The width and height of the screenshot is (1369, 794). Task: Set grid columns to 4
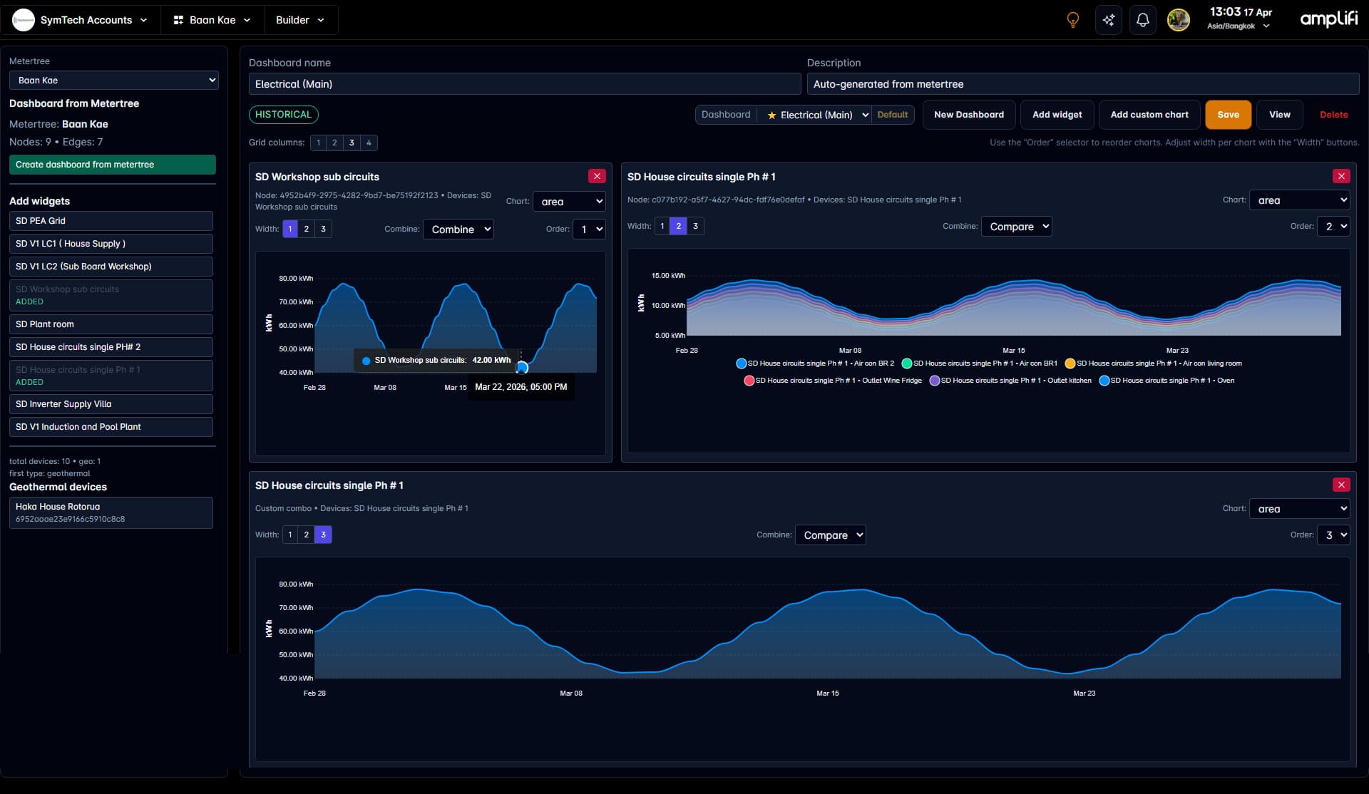(369, 143)
